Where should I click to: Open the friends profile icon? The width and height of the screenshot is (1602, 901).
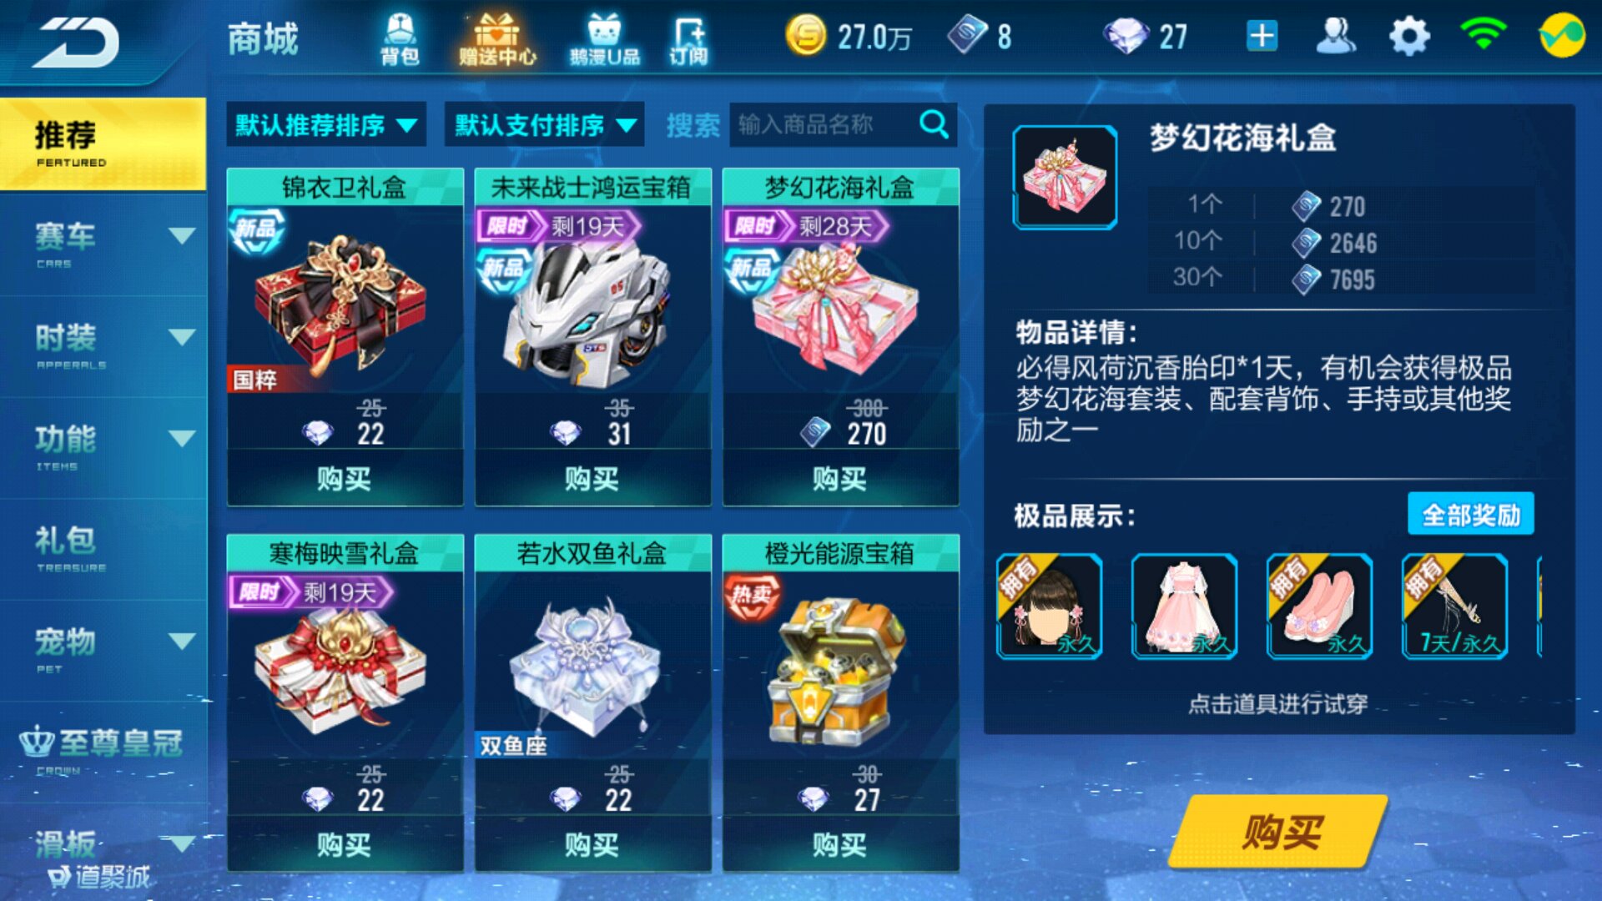pos(1336,36)
